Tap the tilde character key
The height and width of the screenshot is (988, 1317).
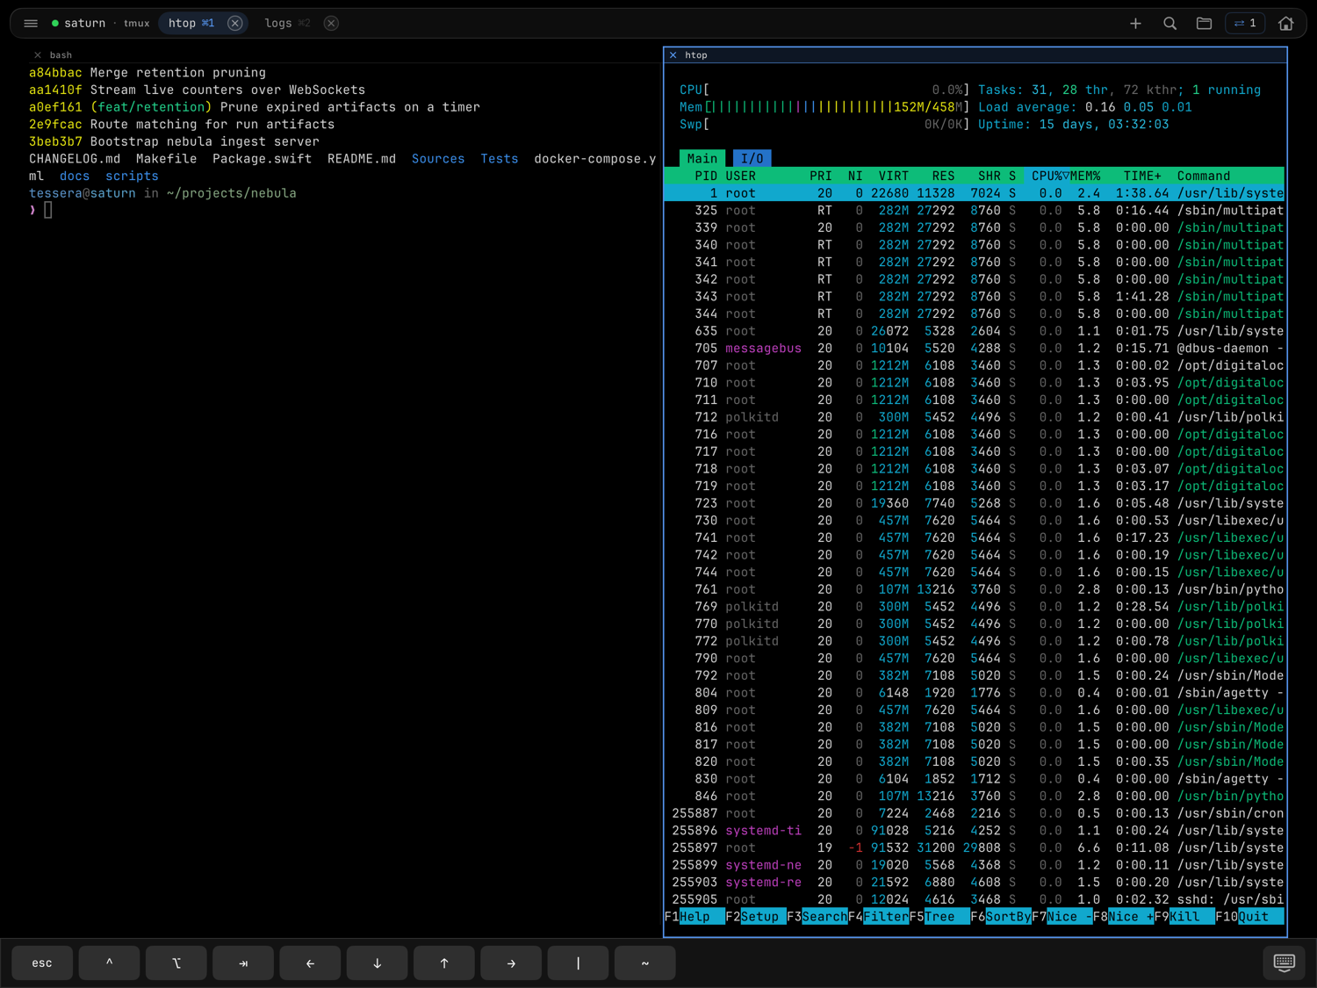(x=645, y=963)
